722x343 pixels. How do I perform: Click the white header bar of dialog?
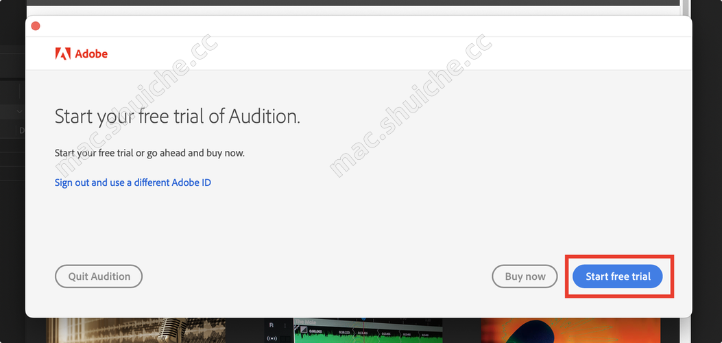coord(384,54)
